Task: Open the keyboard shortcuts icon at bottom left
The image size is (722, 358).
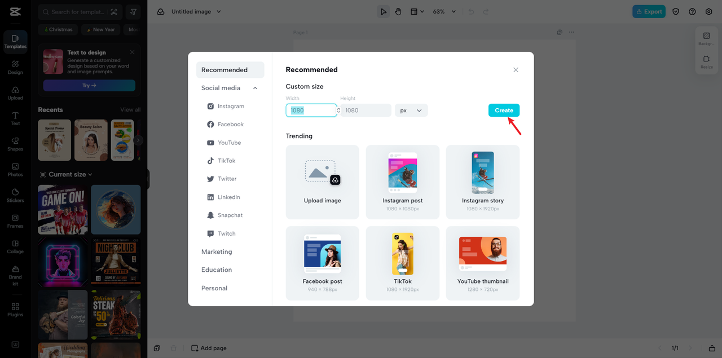Action: 15,344
